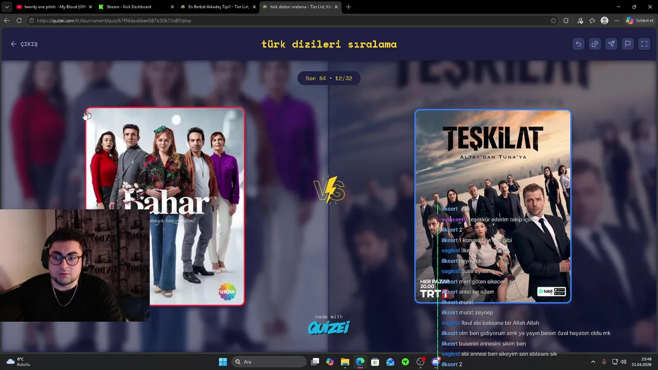Open Discord from the taskbar

point(435,362)
